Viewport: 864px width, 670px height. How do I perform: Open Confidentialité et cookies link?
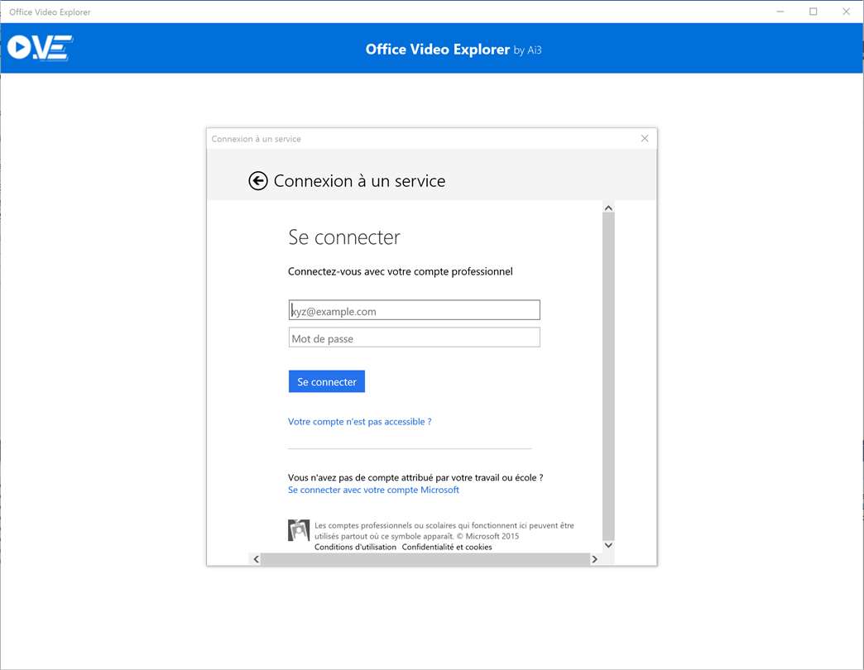coord(447,547)
